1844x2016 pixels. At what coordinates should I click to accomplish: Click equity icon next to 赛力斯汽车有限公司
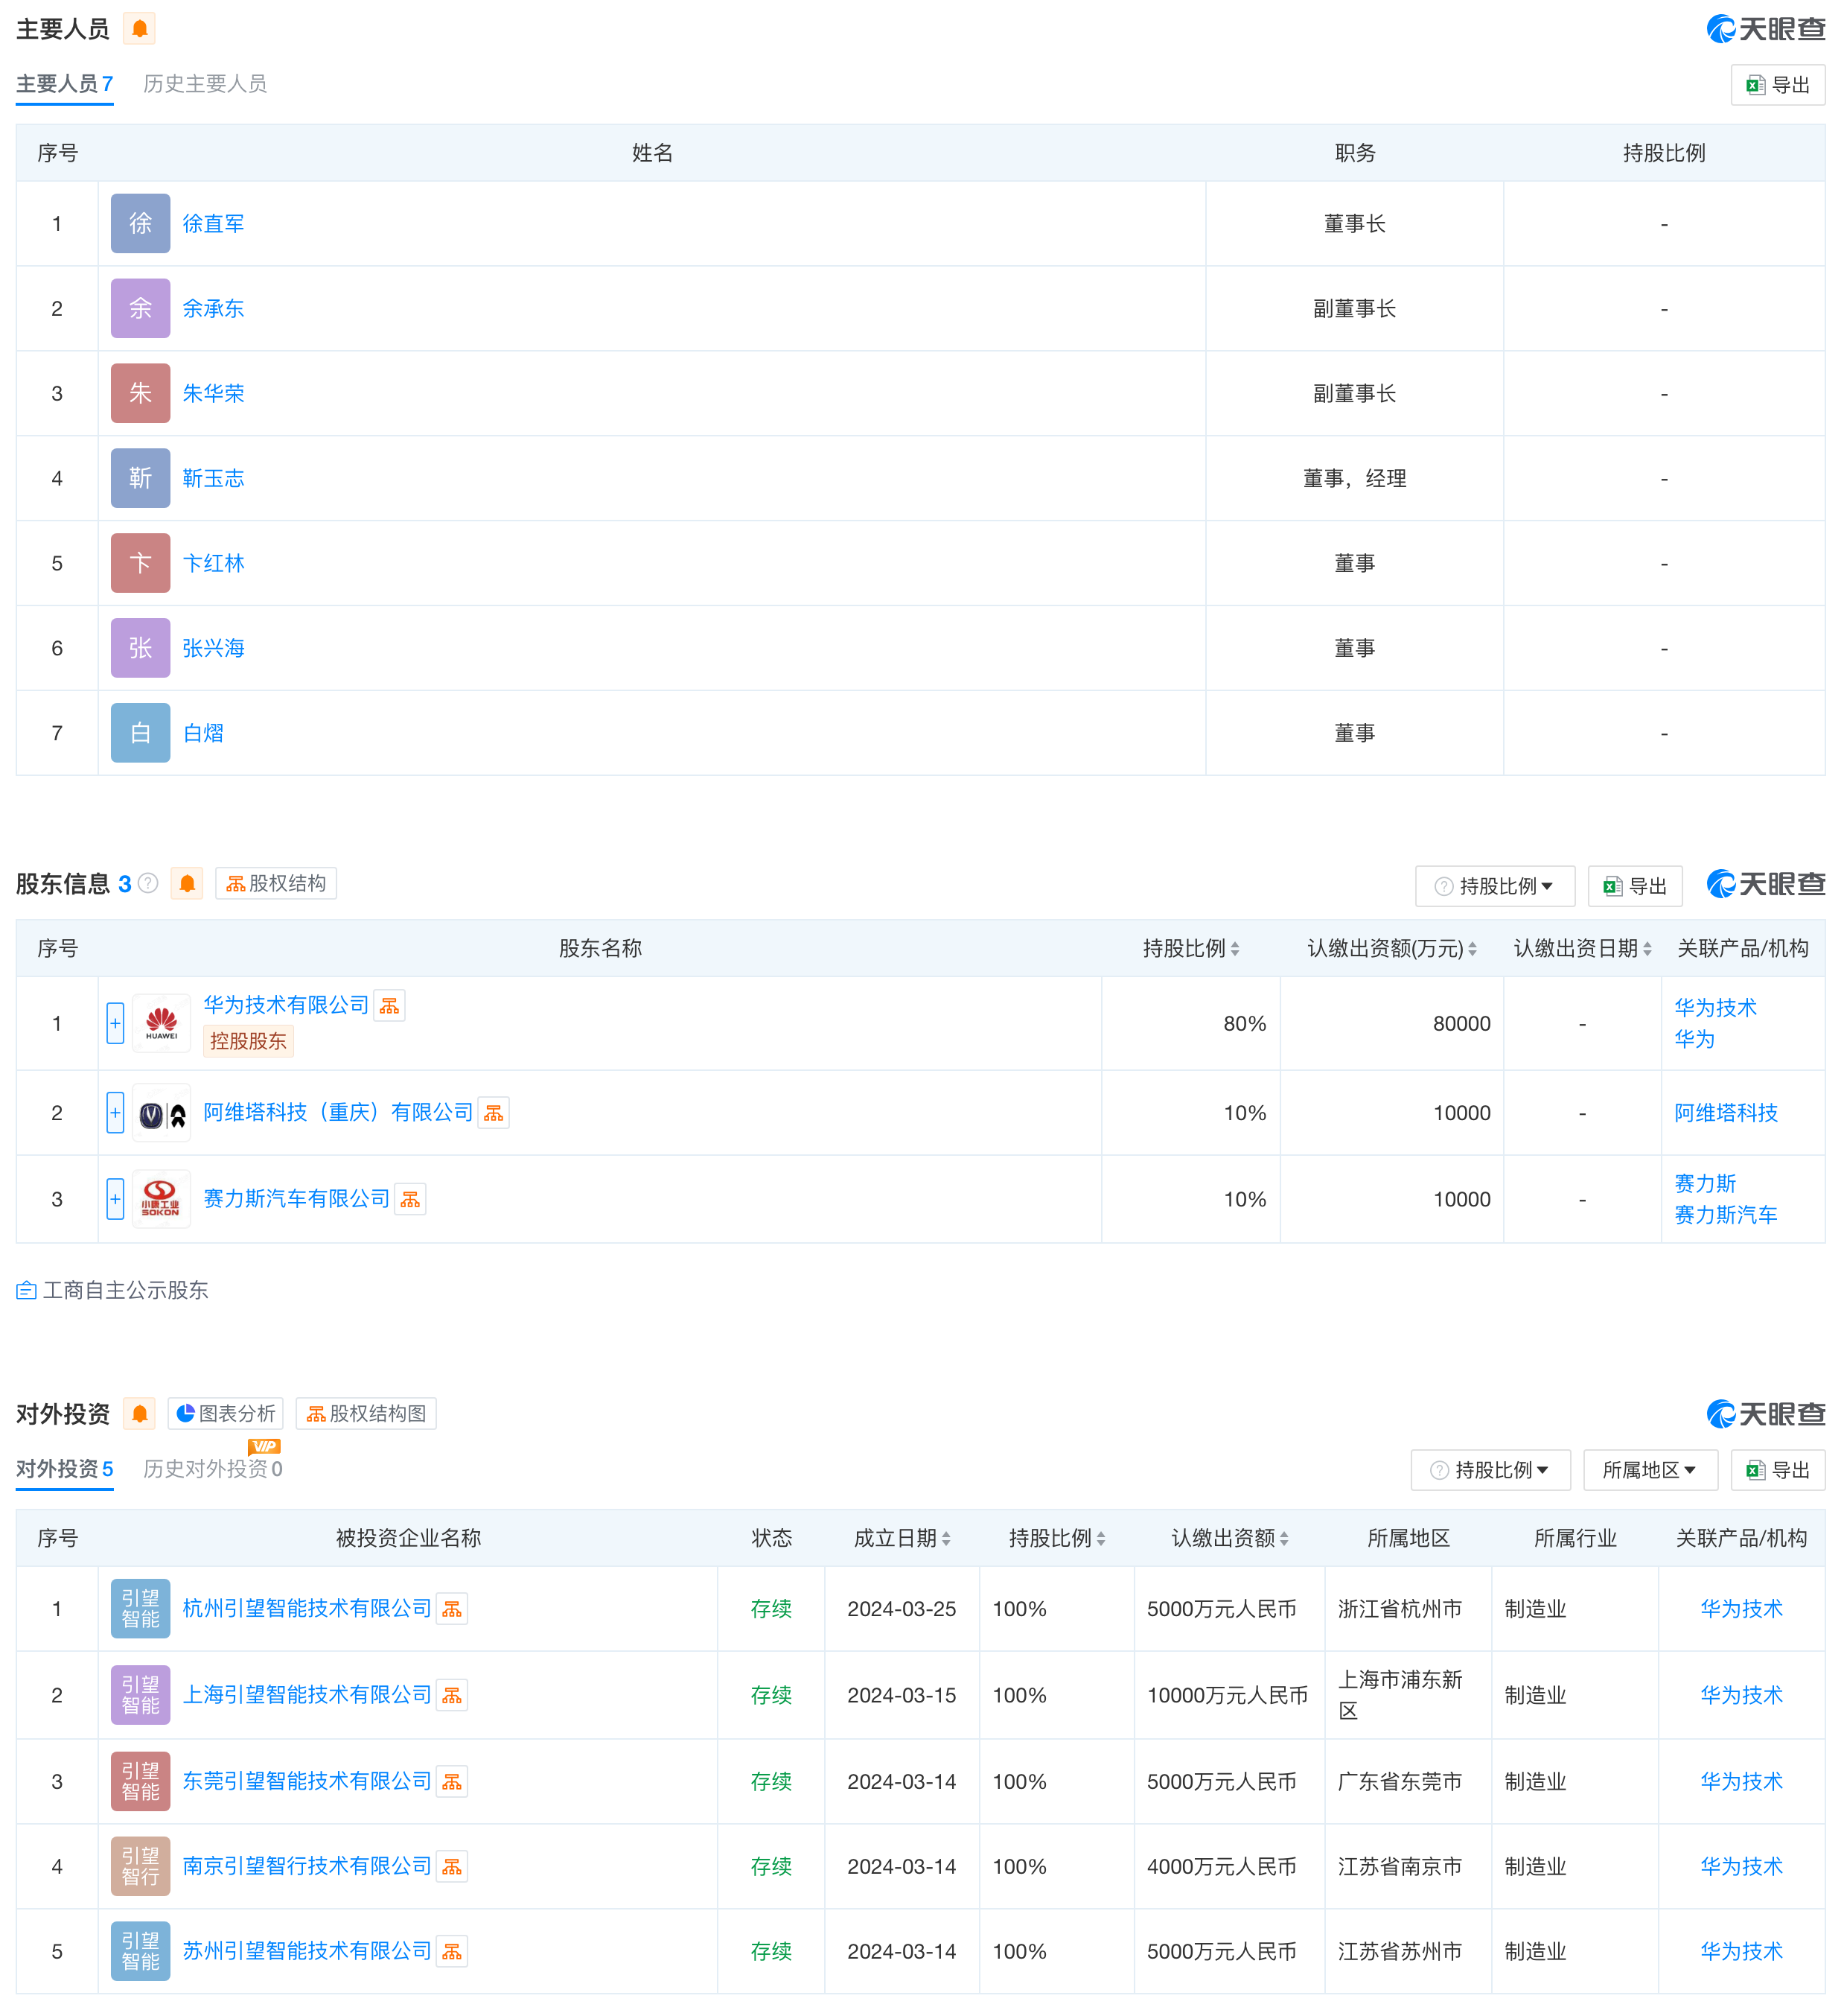(411, 1200)
